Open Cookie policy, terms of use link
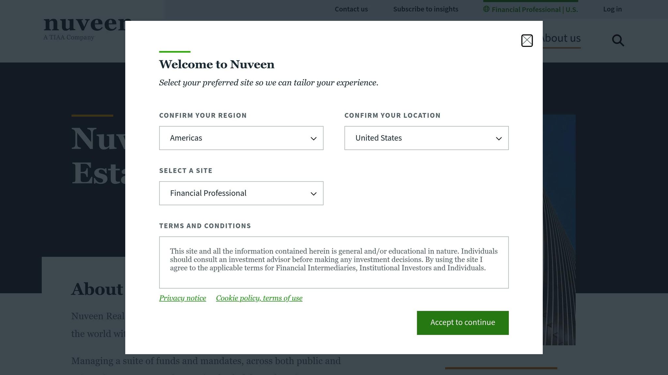 [259, 298]
